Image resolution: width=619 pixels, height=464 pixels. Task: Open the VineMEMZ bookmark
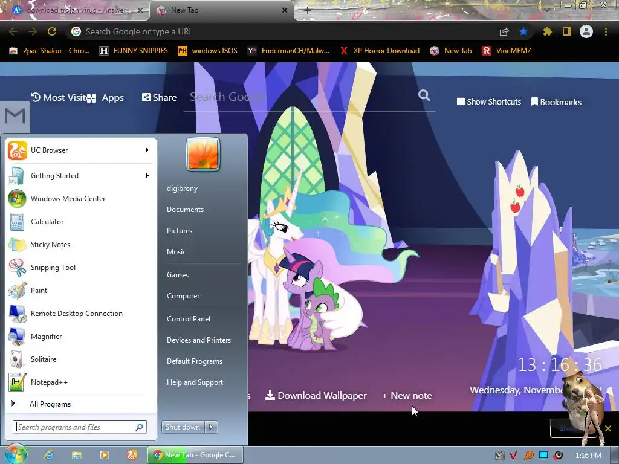(x=507, y=51)
